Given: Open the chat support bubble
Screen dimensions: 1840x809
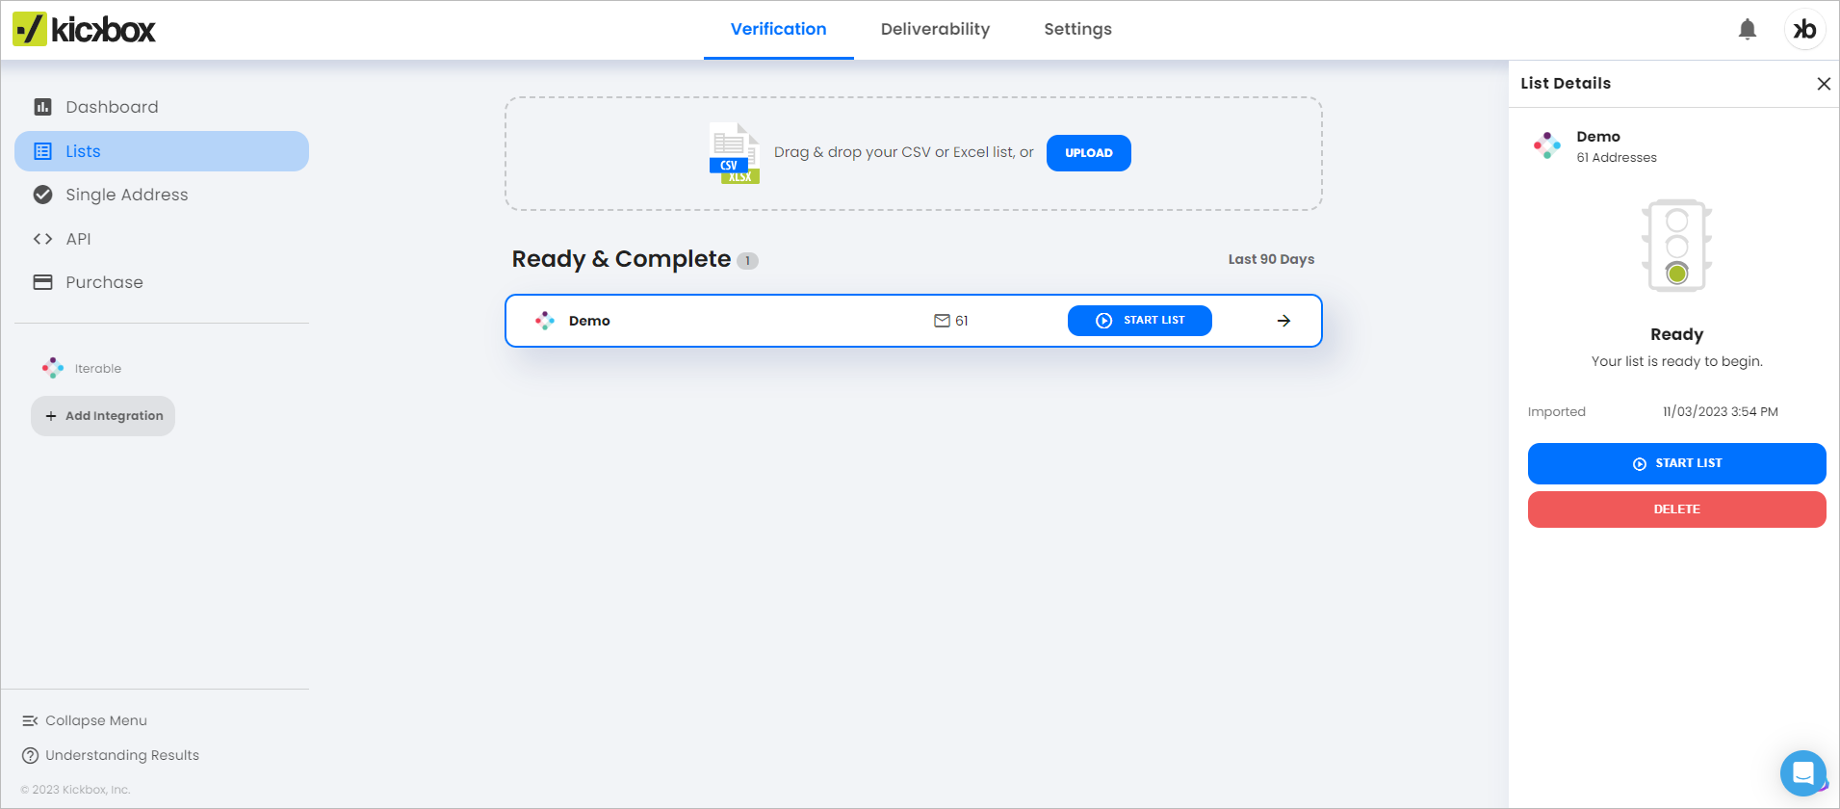Looking at the screenshot, I should 1802,773.
